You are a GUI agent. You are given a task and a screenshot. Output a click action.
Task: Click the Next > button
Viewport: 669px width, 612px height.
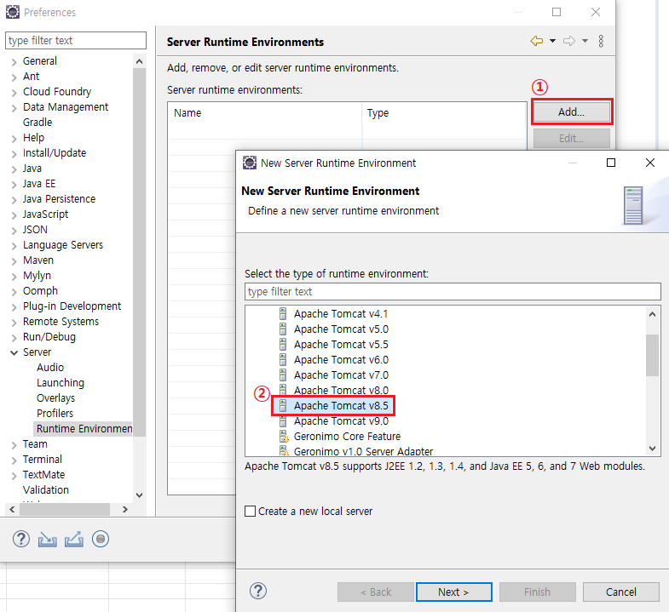point(454,592)
